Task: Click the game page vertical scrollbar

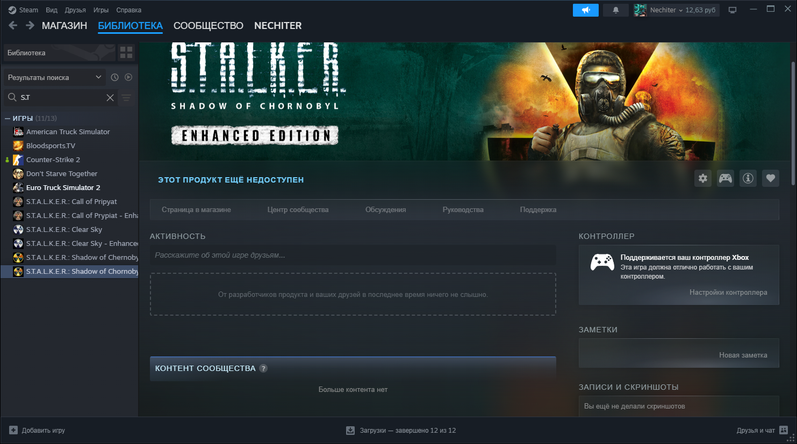Action: (793, 123)
